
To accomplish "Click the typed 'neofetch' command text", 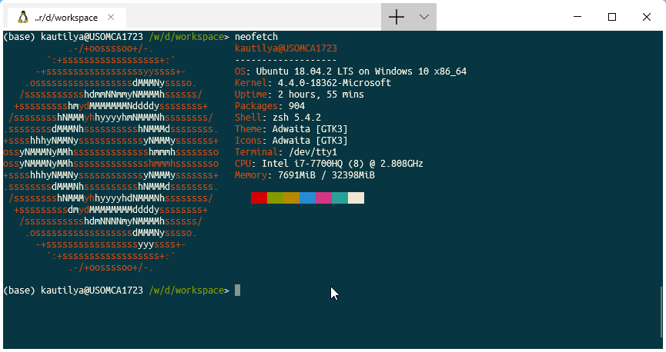I will click(256, 37).
